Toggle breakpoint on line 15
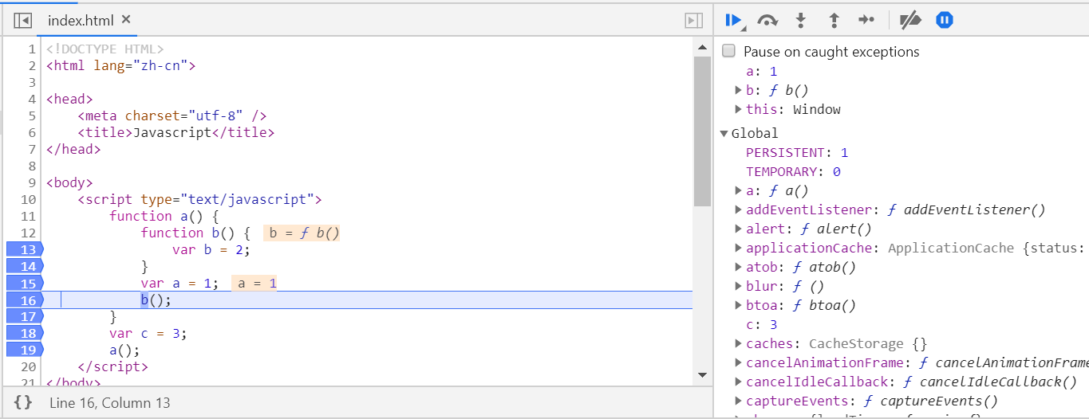Viewport: 1089px width, 419px height. tap(25, 283)
